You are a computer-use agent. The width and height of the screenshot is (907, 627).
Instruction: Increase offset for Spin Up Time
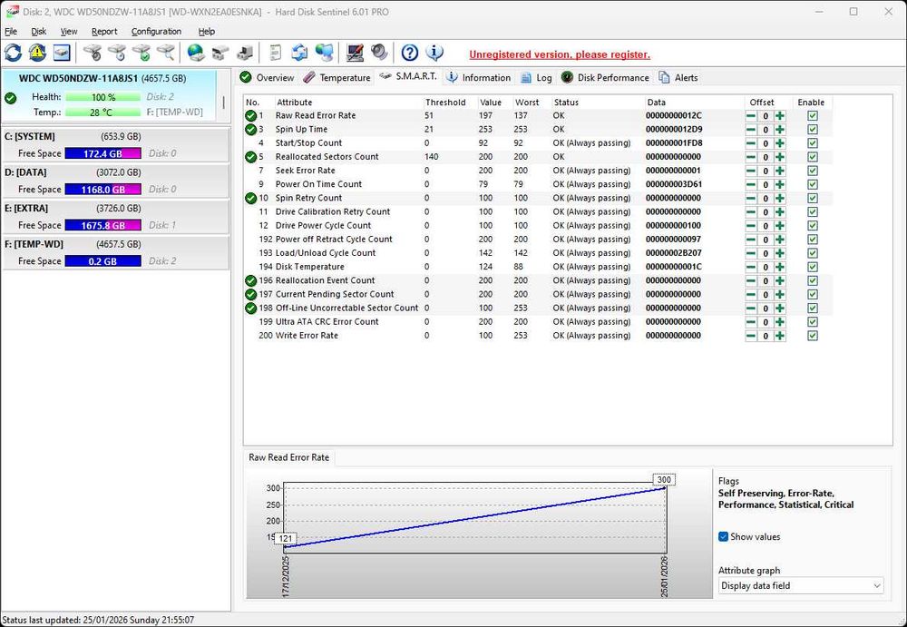(780, 130)
